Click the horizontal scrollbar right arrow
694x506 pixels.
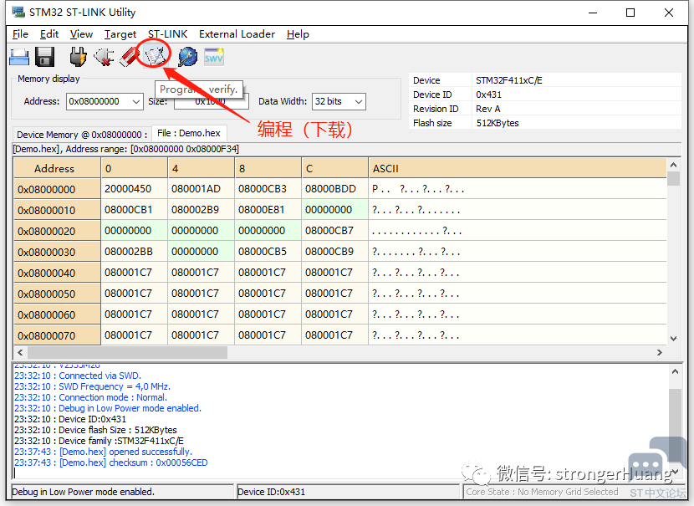[x=660, y=352]
